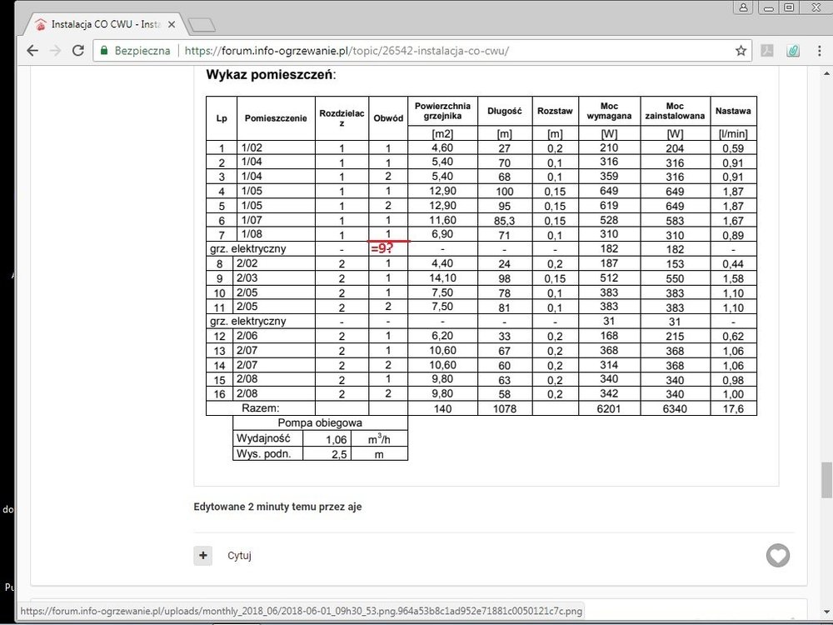Click the plus multi-quote button
Viewport: 833px width, 625px height.
point(202,555)
